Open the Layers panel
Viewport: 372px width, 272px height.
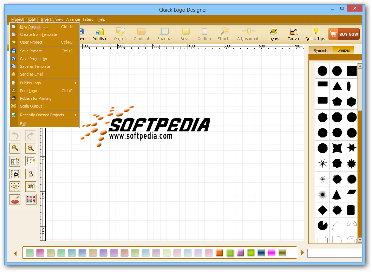pyautogui.click(x=273, y=34)
